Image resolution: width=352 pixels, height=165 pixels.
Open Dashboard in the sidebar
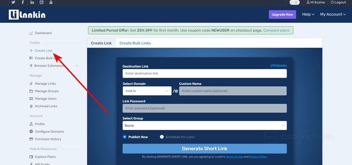(x=43, y=33)
